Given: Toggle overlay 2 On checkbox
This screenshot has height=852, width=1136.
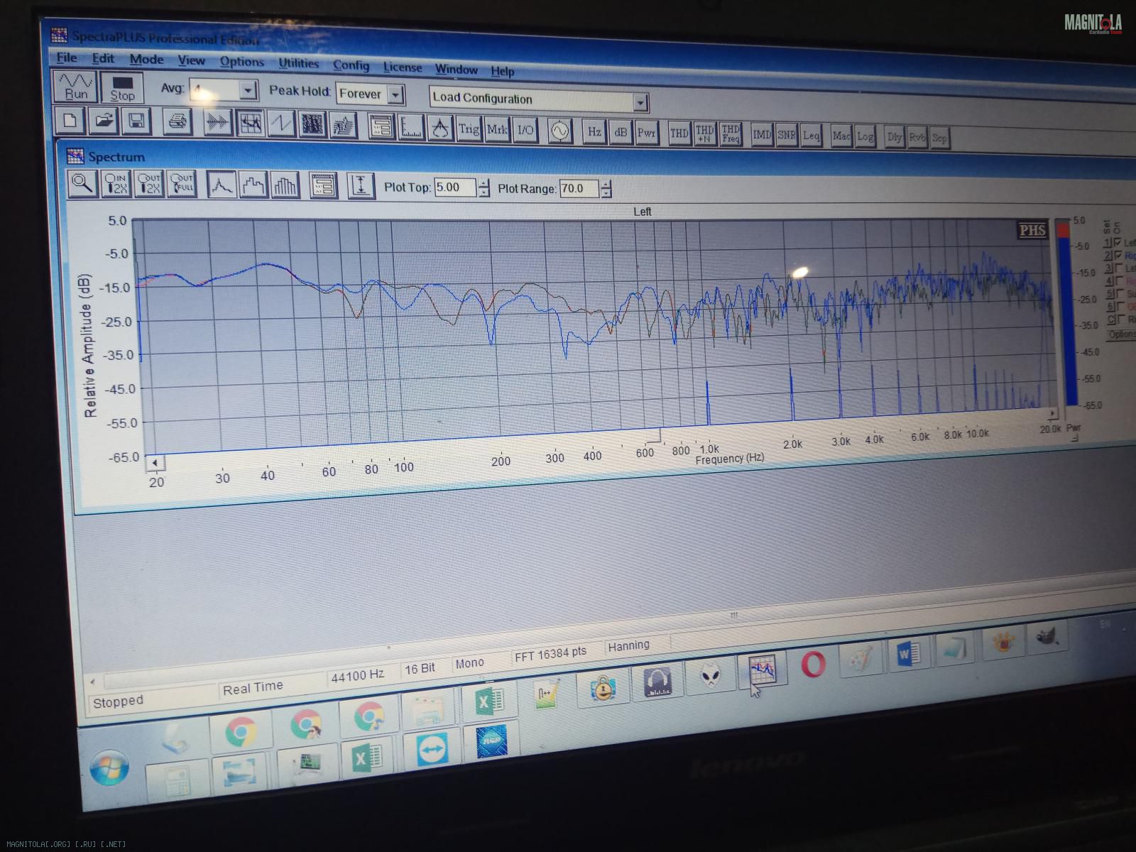Looking at the screenshot, I should pos(1118,256).
